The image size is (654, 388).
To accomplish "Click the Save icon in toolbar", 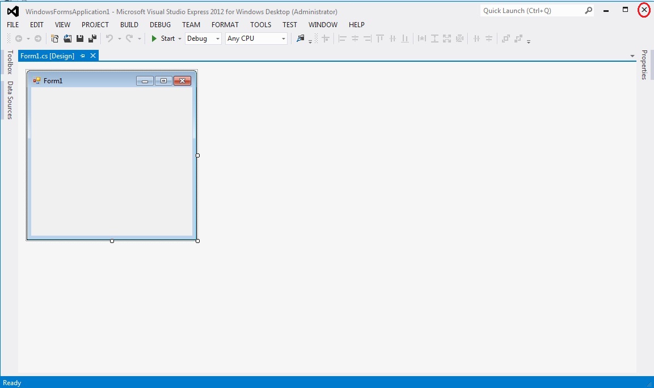I will (x=80, y=39).
